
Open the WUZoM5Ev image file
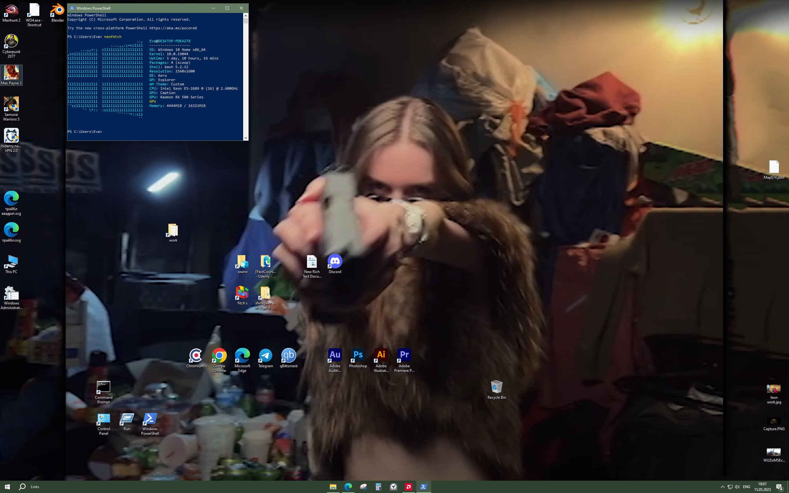[x=774, y=455]
